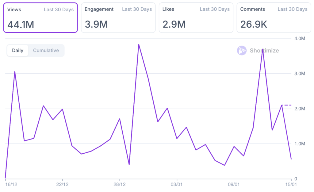Image resolution: width=314 pixels, height=192 pixels.
Task: Click the 4.0M y-axis label
Action: pos(300,39)
